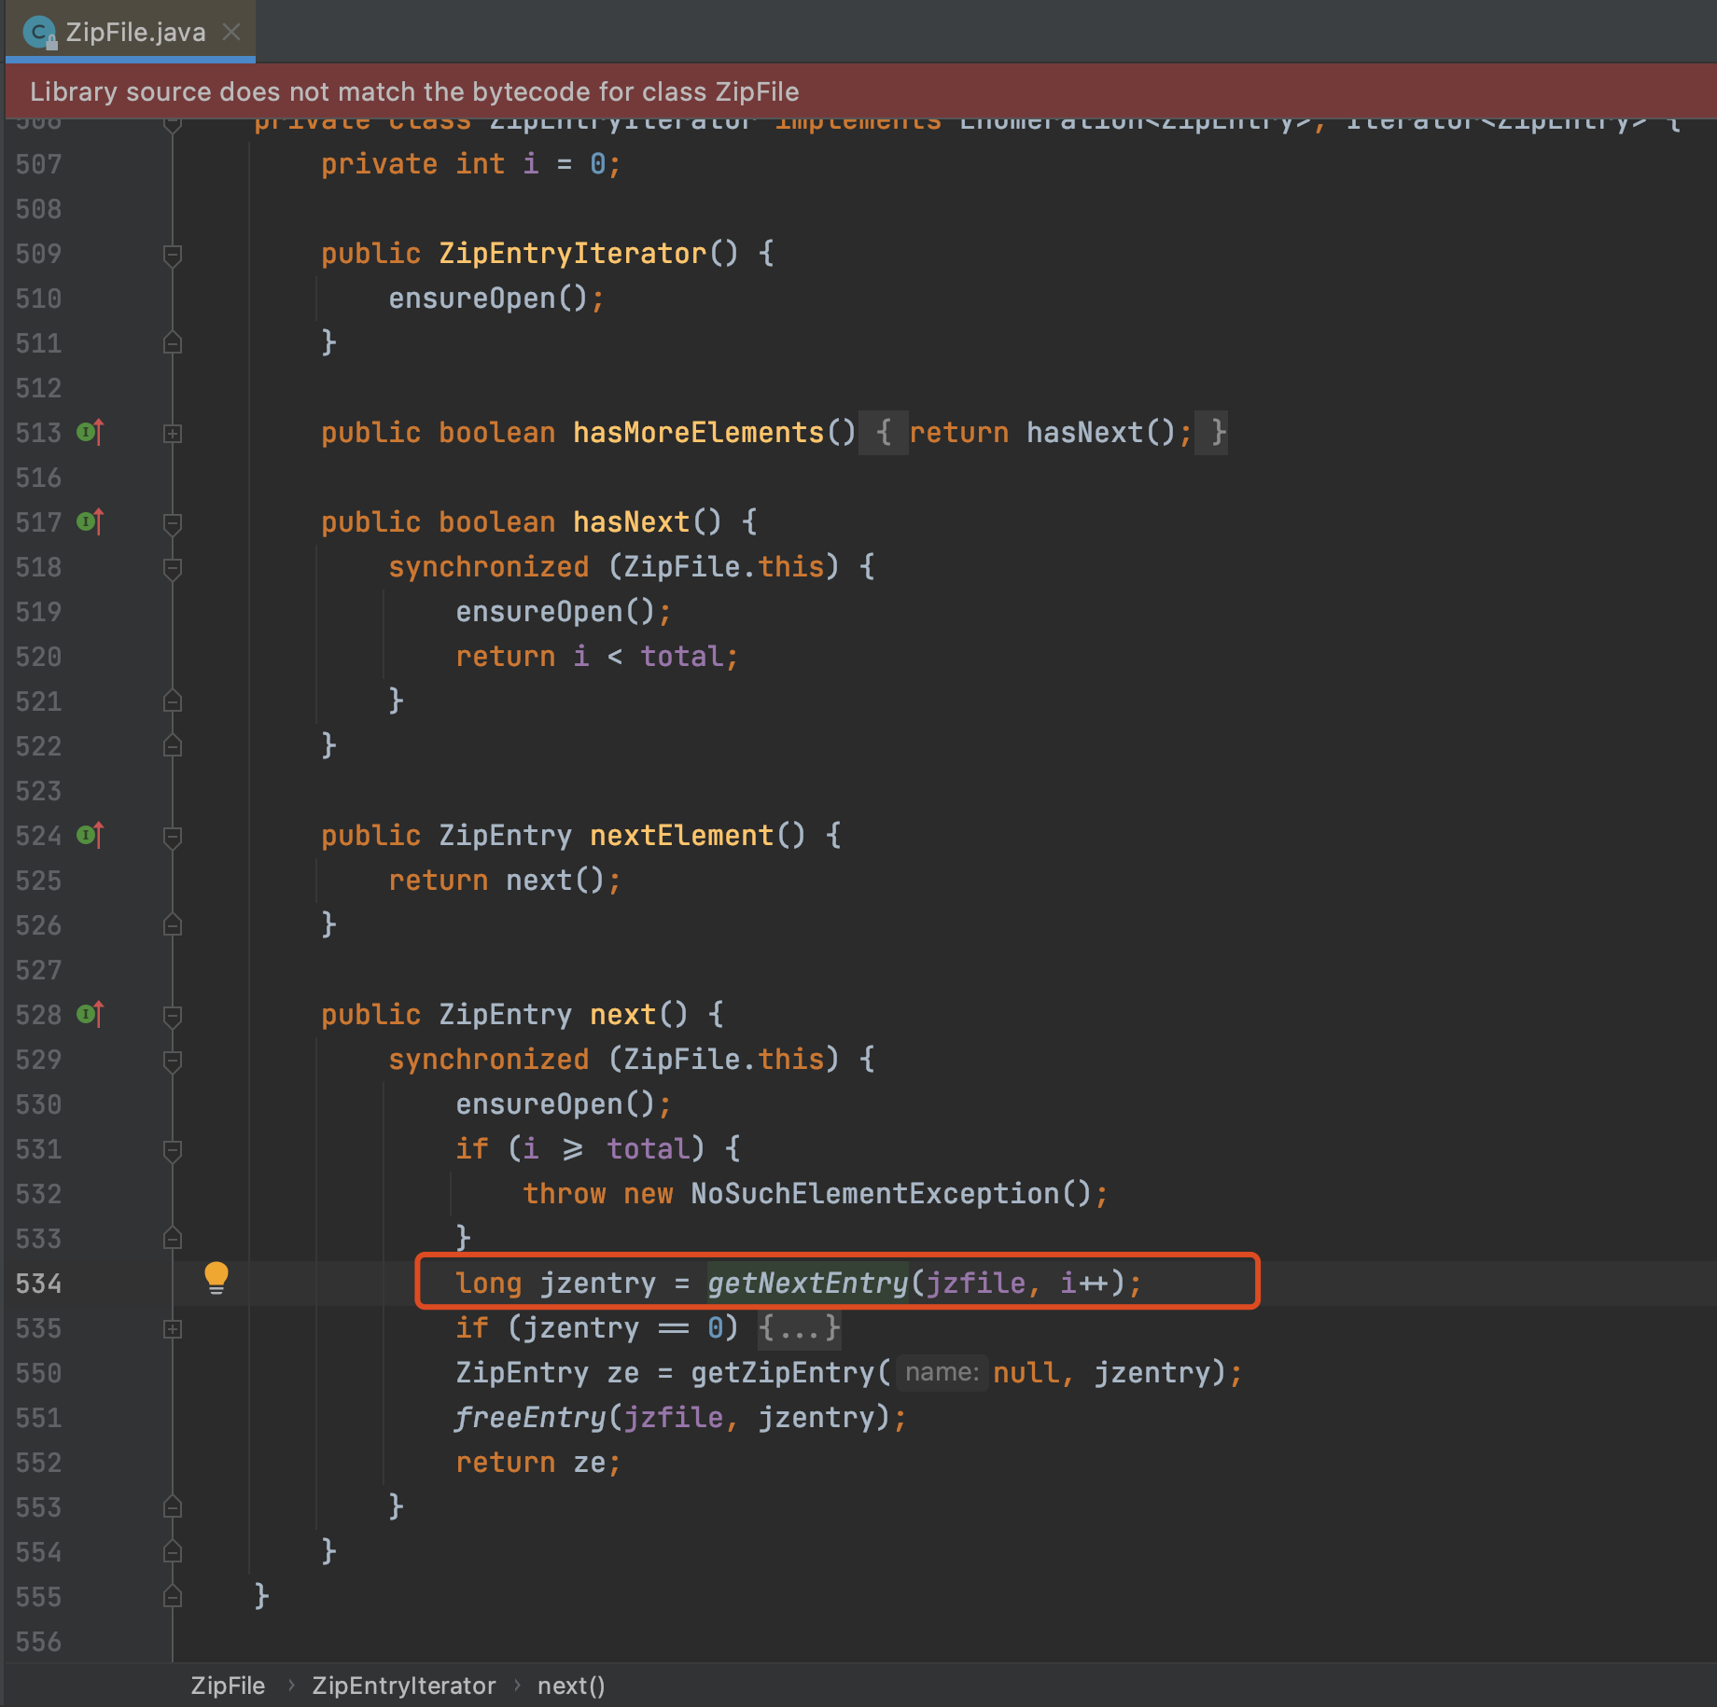Expand the folded if block on line 535
Viewport: 1717px width, 1707px height.
click(173, 1328)
